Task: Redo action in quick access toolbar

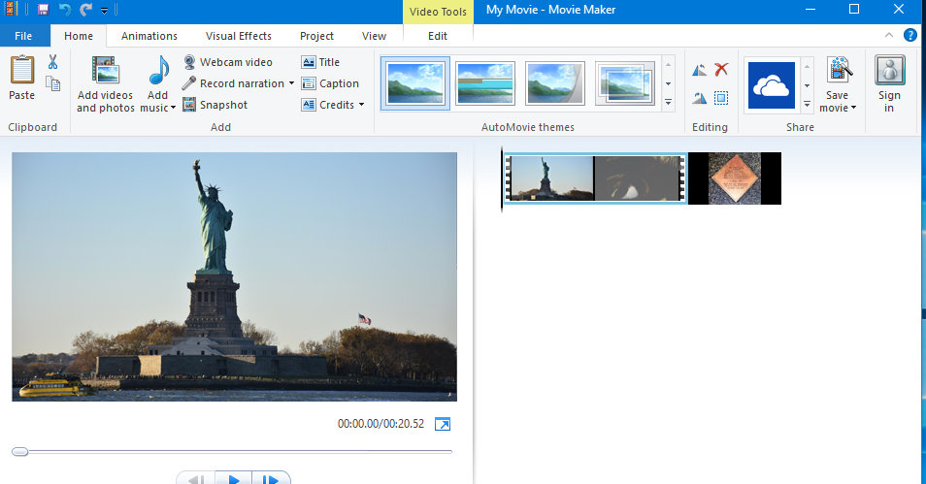Action: coord(85,10)
